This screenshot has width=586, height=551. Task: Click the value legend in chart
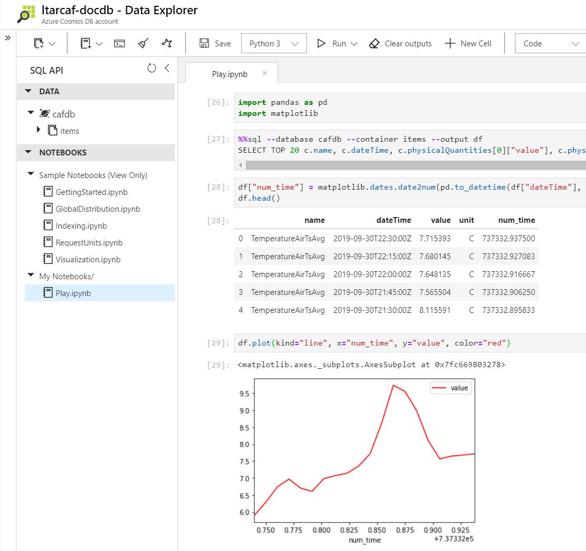point(450,388)
